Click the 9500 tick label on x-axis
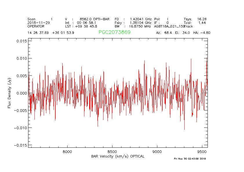The image size is (244, 172). coord(202,151)
